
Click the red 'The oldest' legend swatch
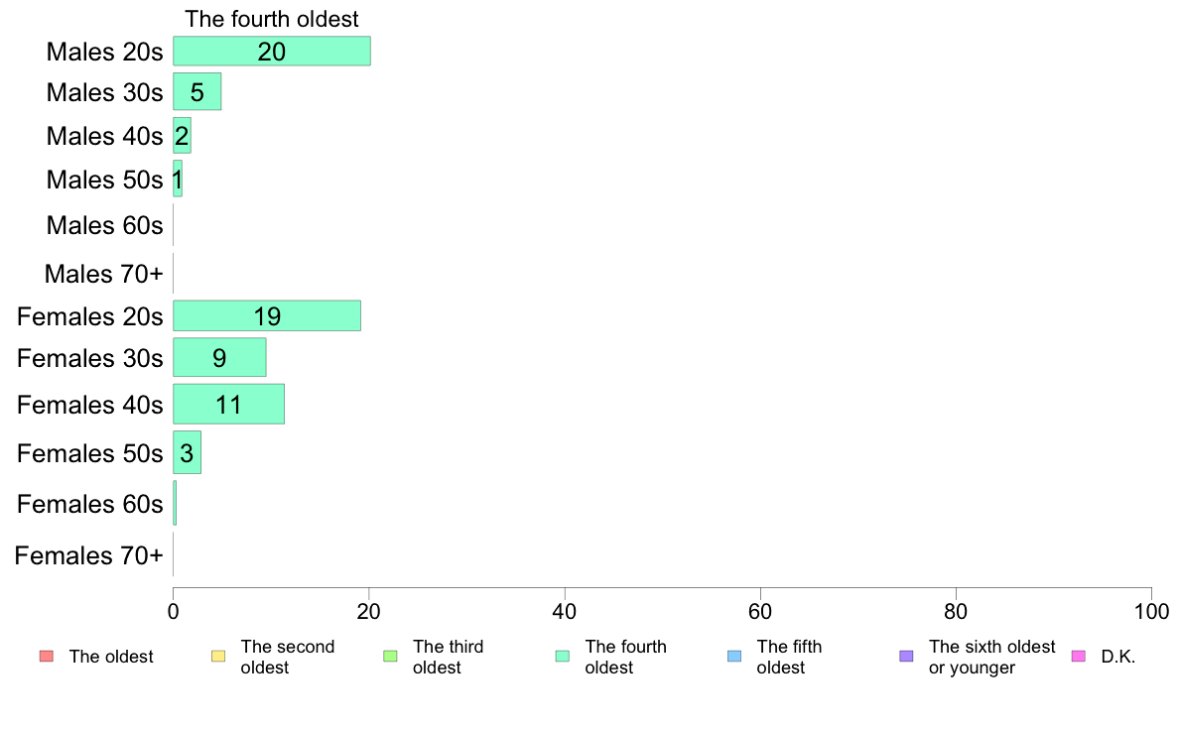point(47,657)
